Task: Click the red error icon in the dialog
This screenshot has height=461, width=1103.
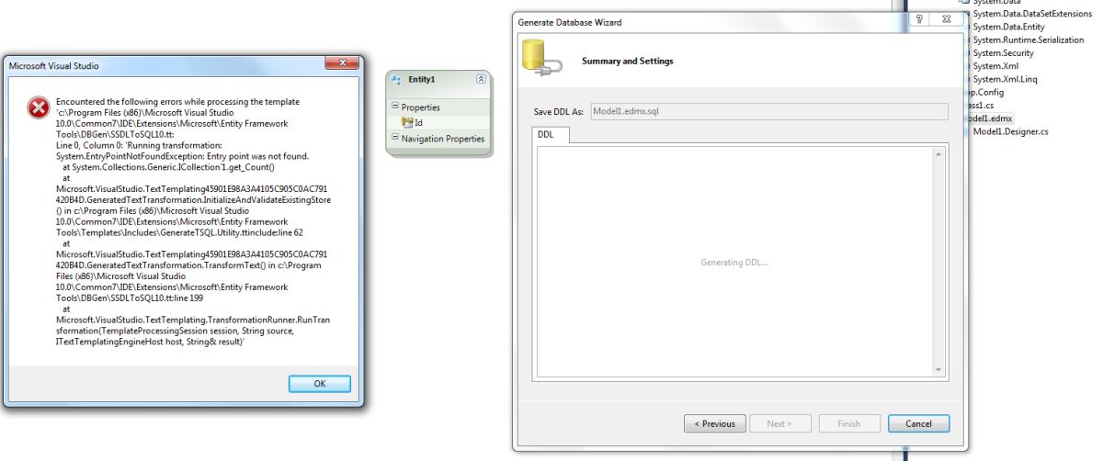Action: 38,108
